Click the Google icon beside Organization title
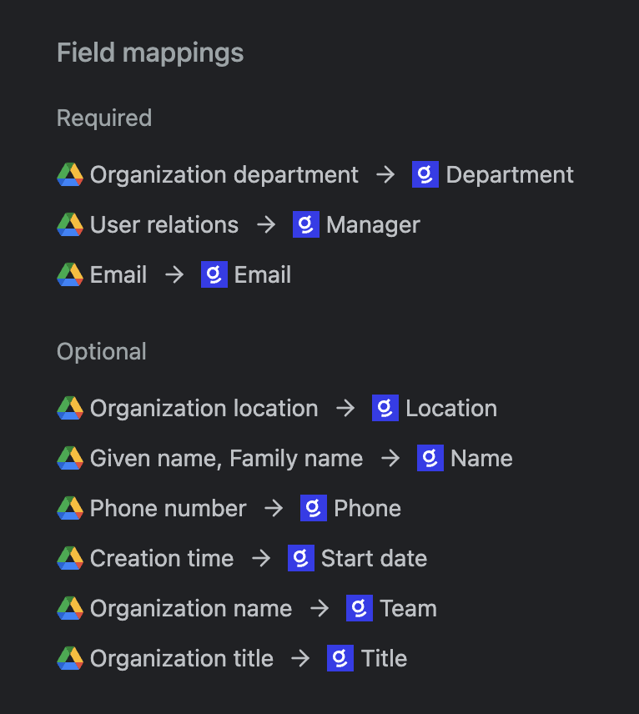Viewport: 639px width, 714px height. click(70, 659)
